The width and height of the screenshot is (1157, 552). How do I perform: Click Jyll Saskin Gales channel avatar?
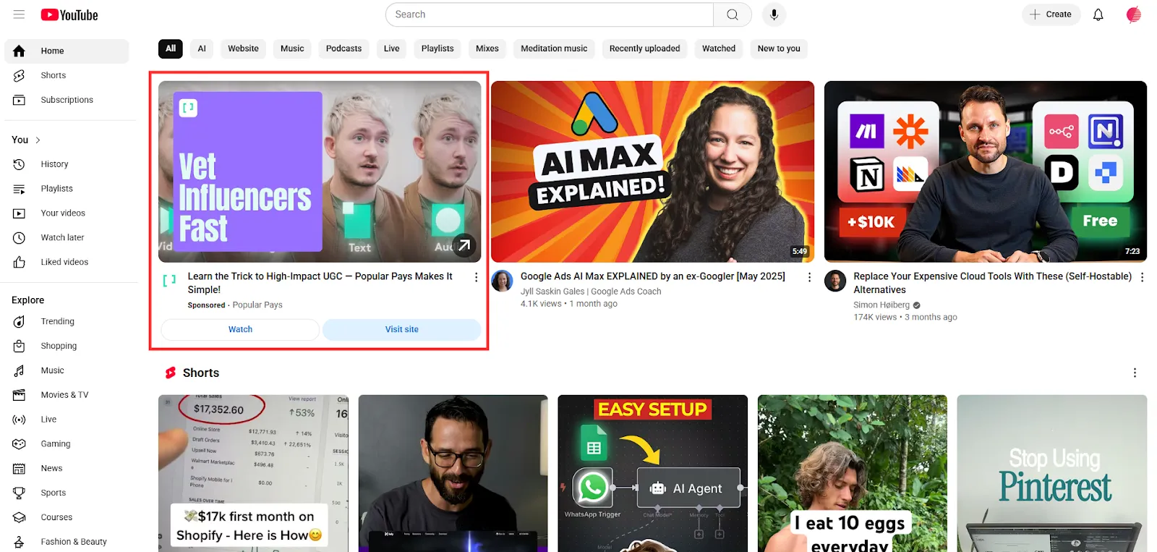pyautogui.click(x=502, y=281)
